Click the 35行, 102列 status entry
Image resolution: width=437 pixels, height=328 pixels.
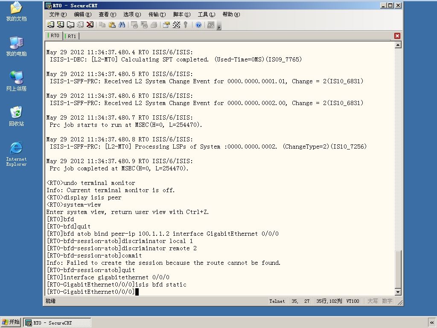(x=329, y=301)
